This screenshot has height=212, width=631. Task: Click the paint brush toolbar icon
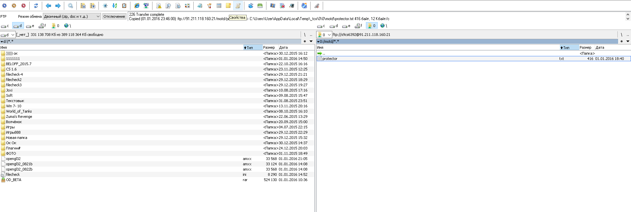(x=209, y=6)
